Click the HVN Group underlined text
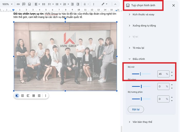 pos(51,14)
